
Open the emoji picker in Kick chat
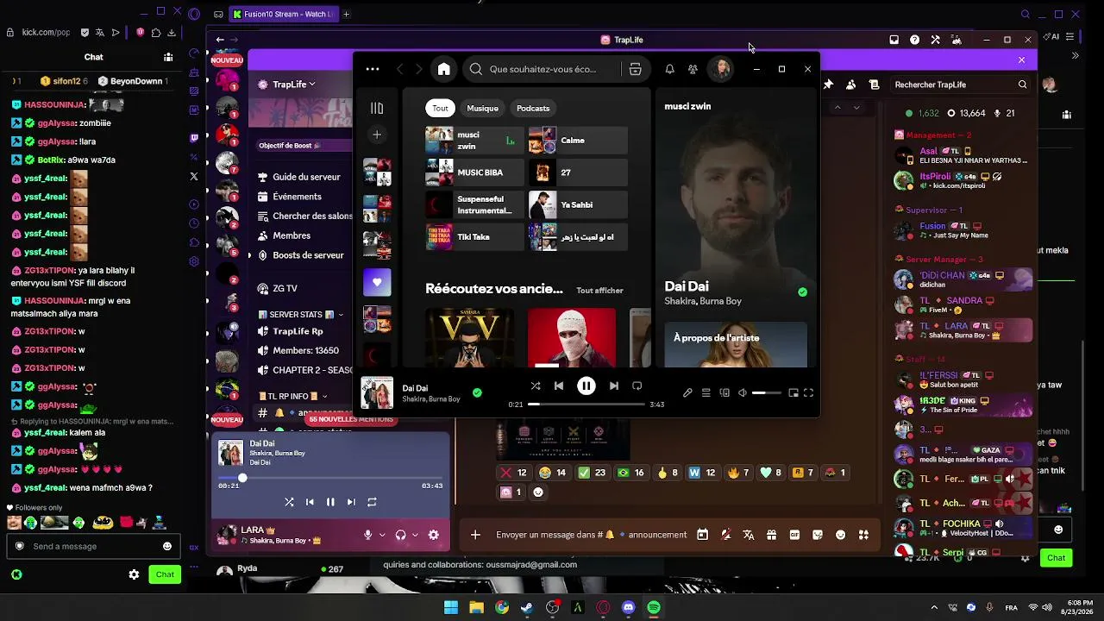(x=167, y=546)
